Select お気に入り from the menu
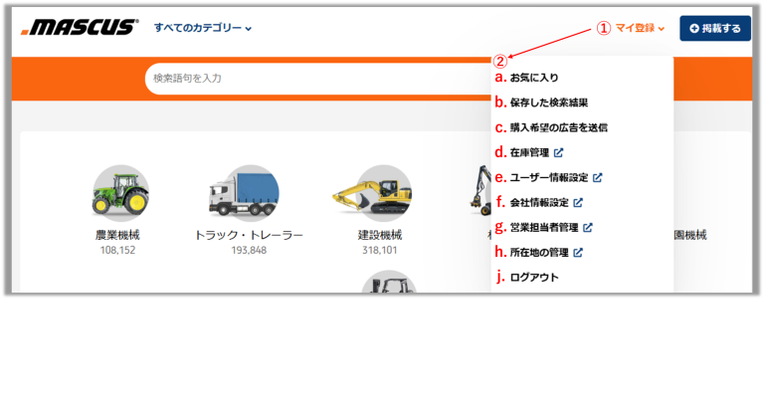 click(x=534, y=78)
